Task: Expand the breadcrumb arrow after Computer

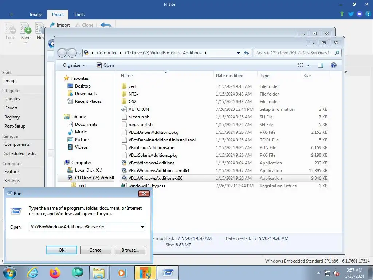Action: tap(121, 53)
